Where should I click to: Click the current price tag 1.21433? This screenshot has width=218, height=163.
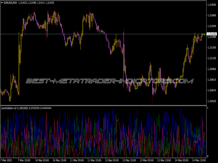tap(212, 34)
